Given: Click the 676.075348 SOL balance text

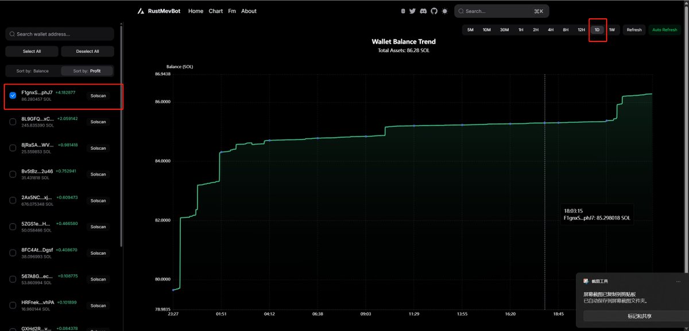Looking at the screenshot, I should click(x=37, y=204).
